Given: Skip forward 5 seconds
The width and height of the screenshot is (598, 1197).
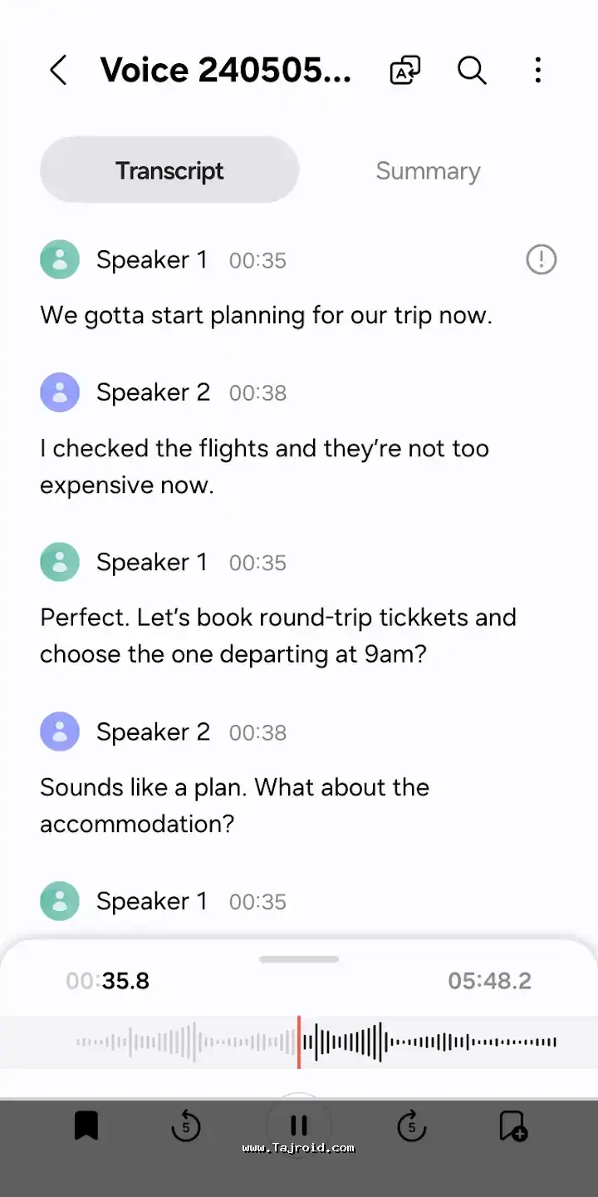Looking at the screenshot, I should [411, 1126].
